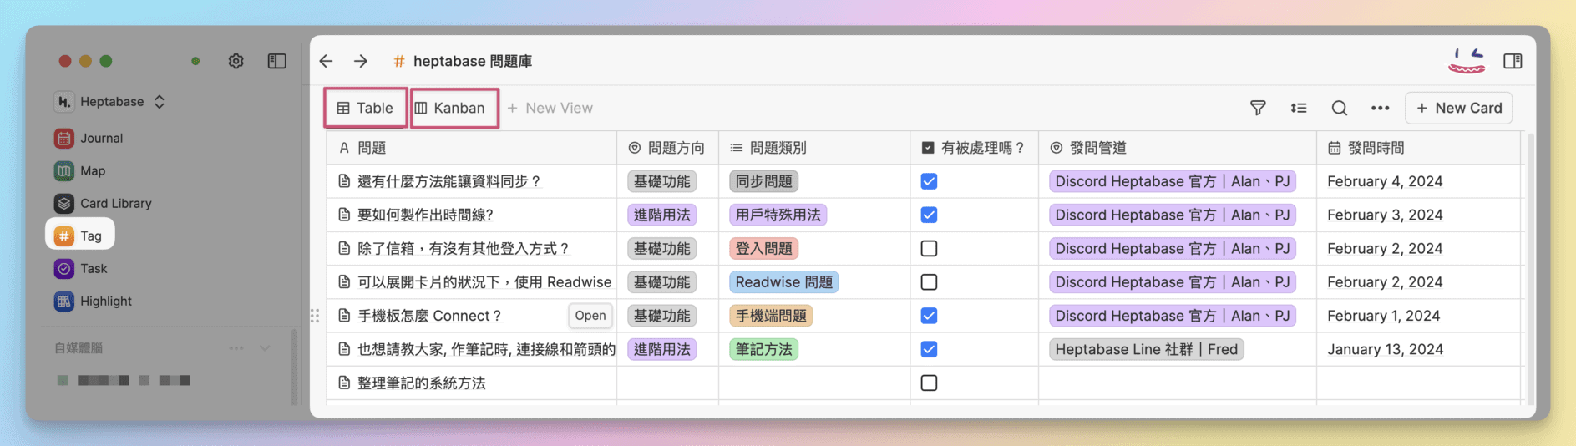
Task: Click empty 問題方向 cell of 整理筆記的系統方法
Action: [667, 383]
